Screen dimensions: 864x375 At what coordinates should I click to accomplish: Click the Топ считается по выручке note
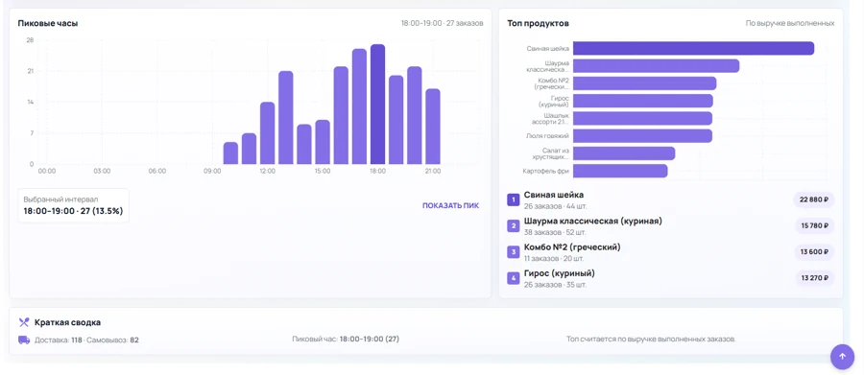click(651, 340)
